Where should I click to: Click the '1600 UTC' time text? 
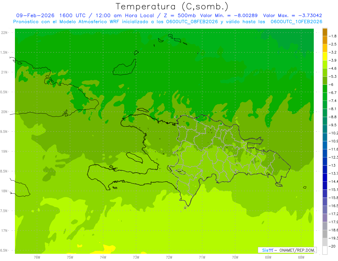72,15
